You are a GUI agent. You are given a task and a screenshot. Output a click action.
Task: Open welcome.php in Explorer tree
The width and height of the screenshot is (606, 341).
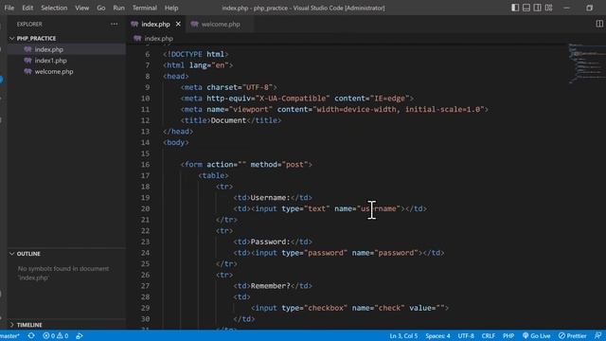54,72
